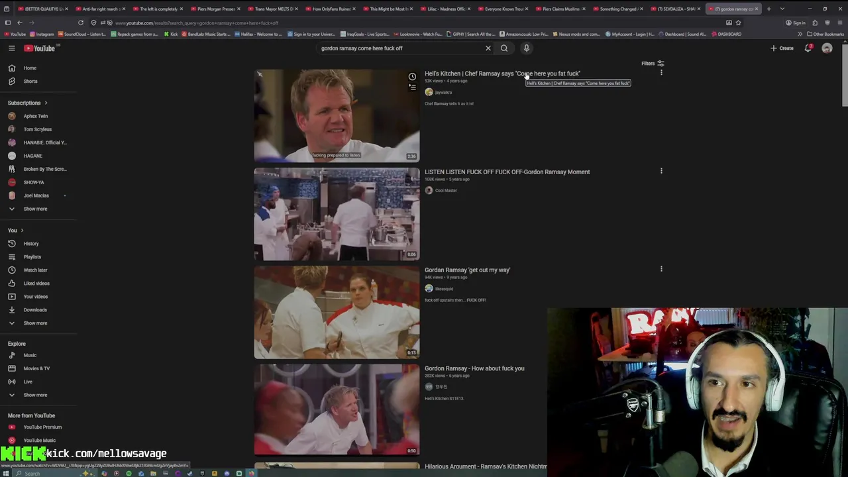Open Kick bookmark in bookmarks bar
Image resolution: width=848 pixels, height=477 pixels.
tap(171, 34)
